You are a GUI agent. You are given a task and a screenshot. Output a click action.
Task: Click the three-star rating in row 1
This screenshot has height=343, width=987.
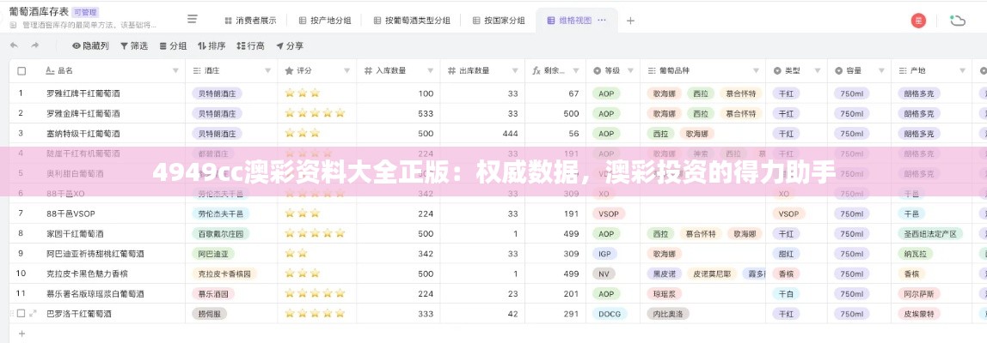pos(302,93)
